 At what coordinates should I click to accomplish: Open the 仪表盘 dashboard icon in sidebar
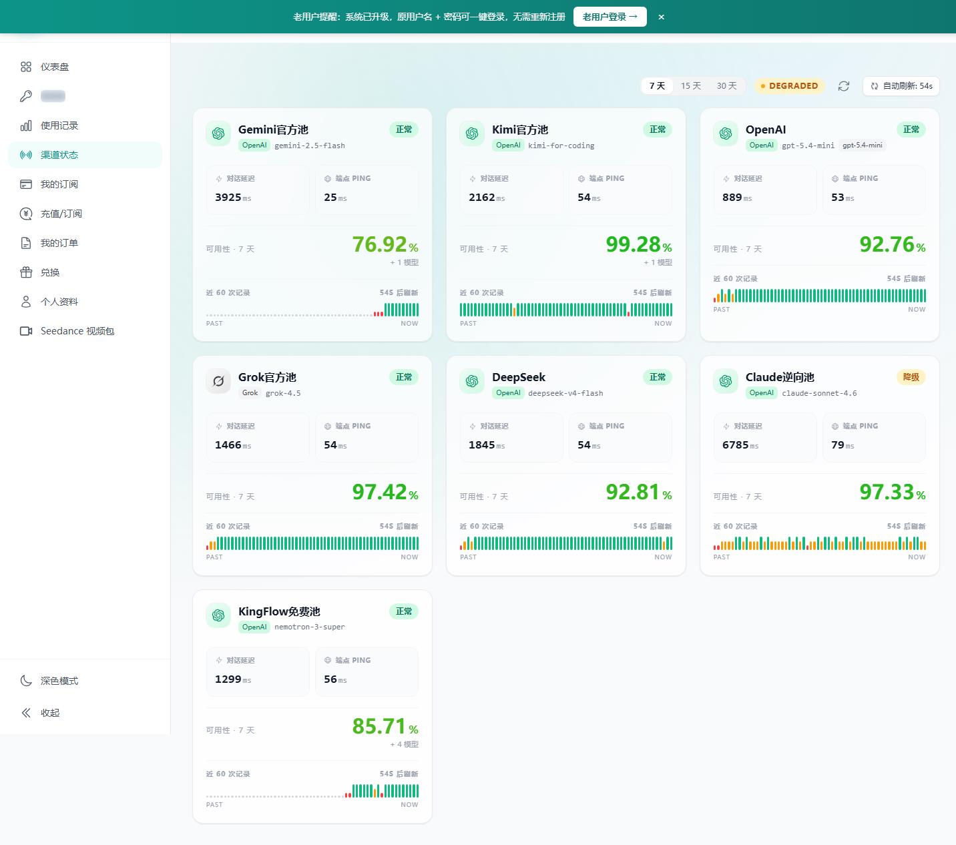click(26, 67)
